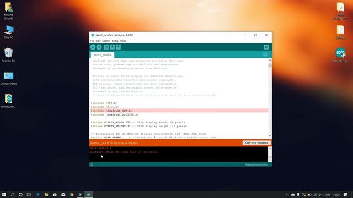Open the Tools menu

115,41
